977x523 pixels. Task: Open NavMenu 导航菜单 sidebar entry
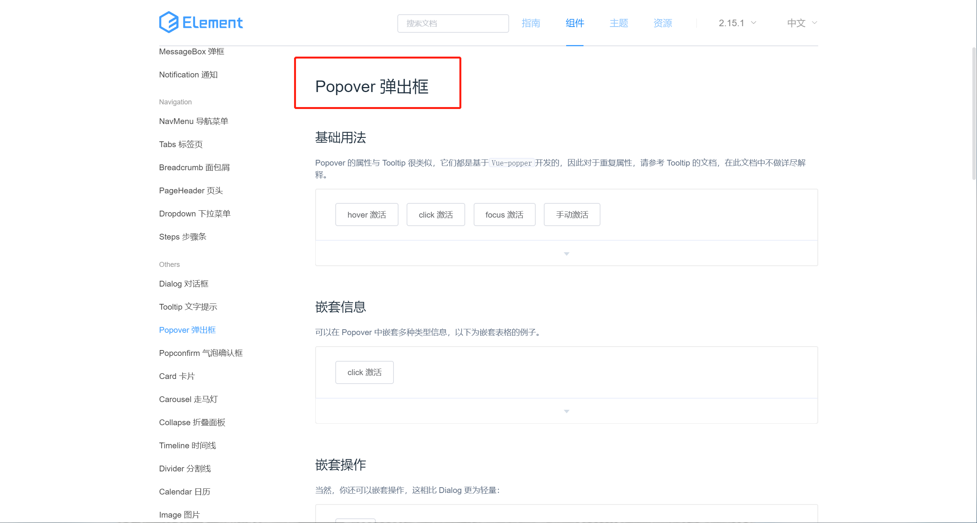point(193,121)
